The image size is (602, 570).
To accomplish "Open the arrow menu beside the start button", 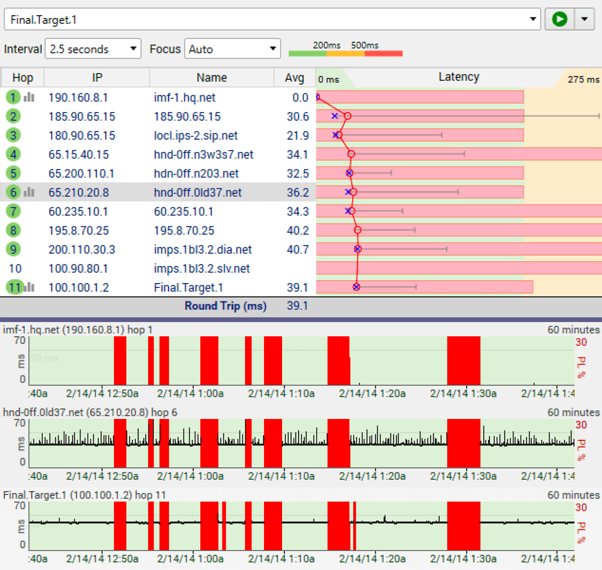I will (584, 19).
